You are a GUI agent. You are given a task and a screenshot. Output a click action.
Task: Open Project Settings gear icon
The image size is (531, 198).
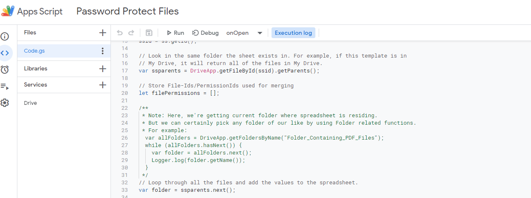(5, 103)
